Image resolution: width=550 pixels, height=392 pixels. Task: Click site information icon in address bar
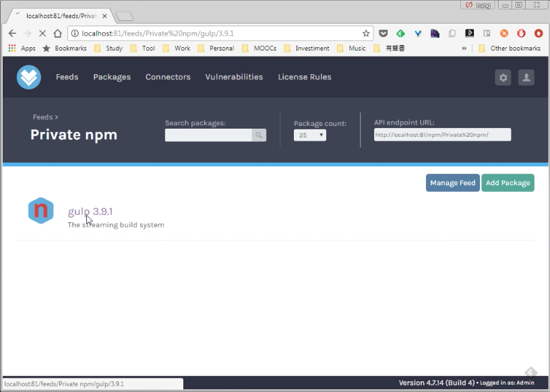click(75, 33)
